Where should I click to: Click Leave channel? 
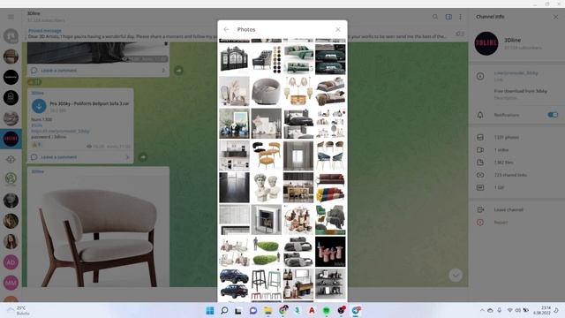508,209
